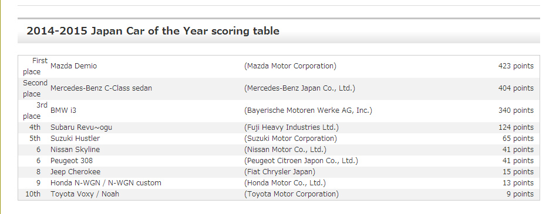Click the '10th' rank cell
Screen dimensions: 556x214
coord(33,194)
